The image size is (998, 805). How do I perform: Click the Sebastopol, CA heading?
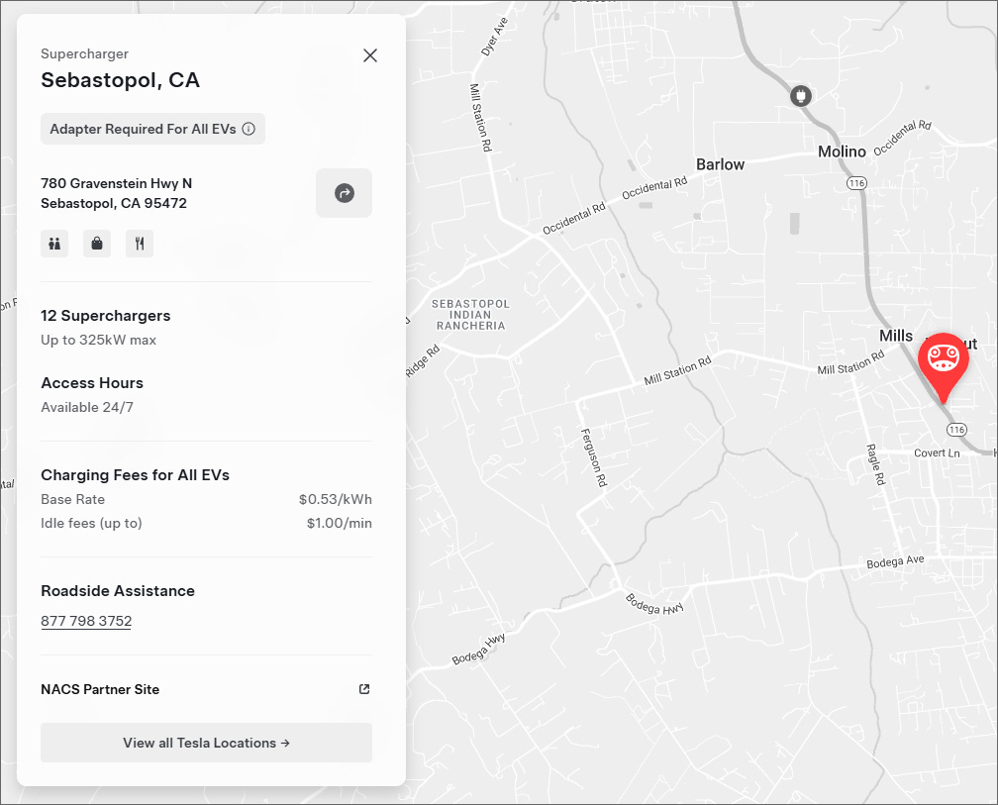121,79
